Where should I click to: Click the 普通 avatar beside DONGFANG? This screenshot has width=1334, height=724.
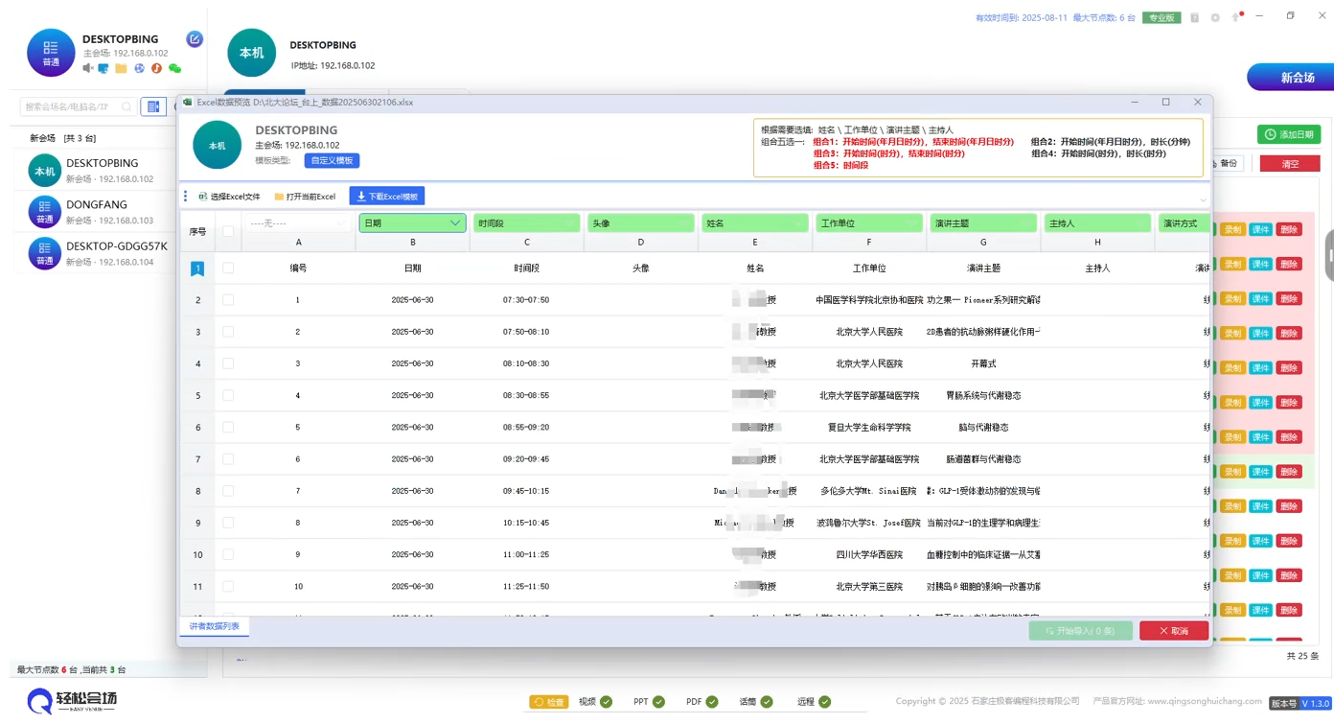(x=45, y=212)
